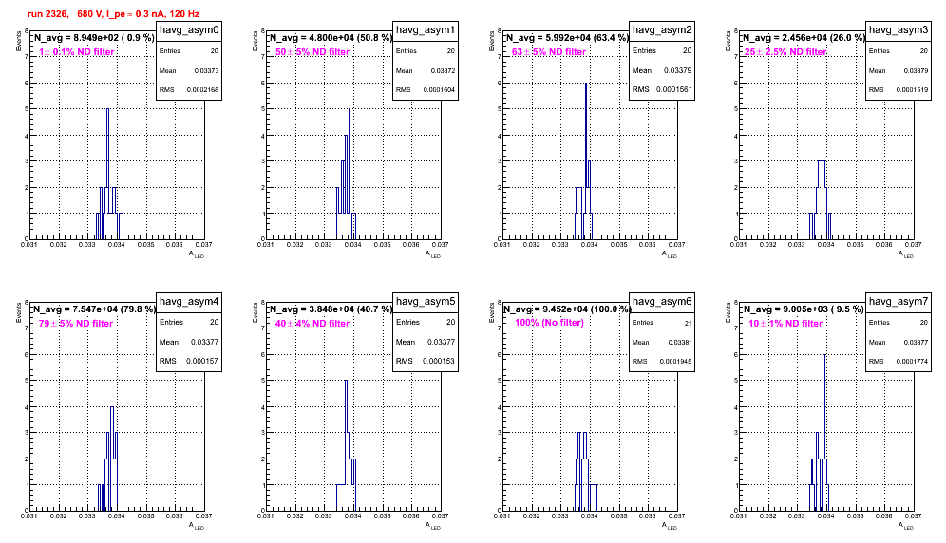The height and width of the screenshot is (543, 946).
Task: Click the 100% (No filter) label
Action: [x=550, y=323]
